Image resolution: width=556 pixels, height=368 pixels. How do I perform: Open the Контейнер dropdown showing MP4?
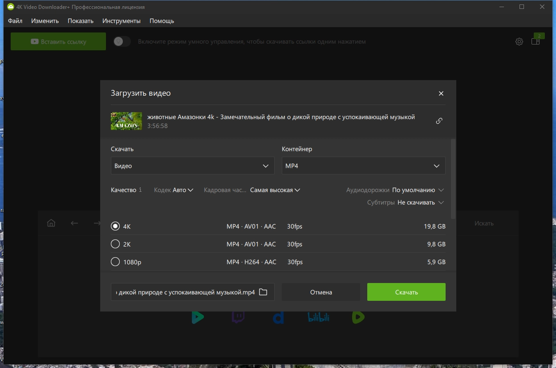[x=364, y=166]
